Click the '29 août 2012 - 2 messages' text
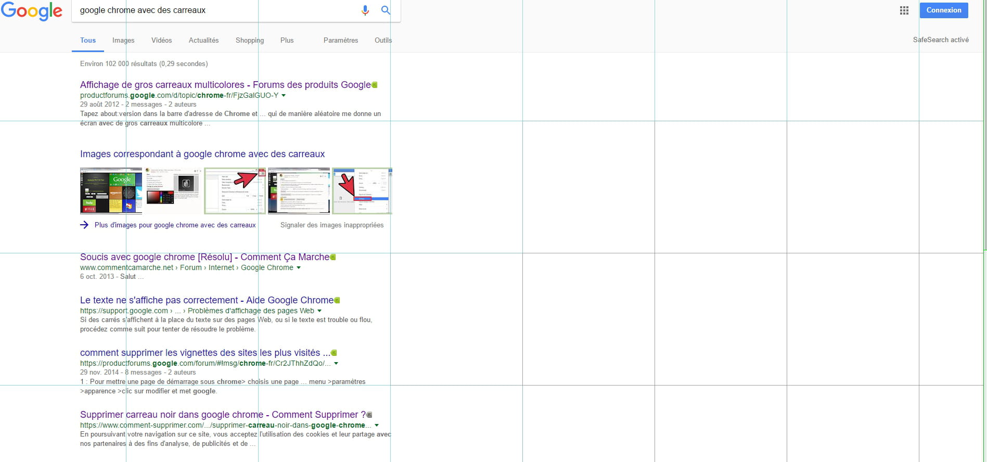987x462 pixels. tap(121, 104)
